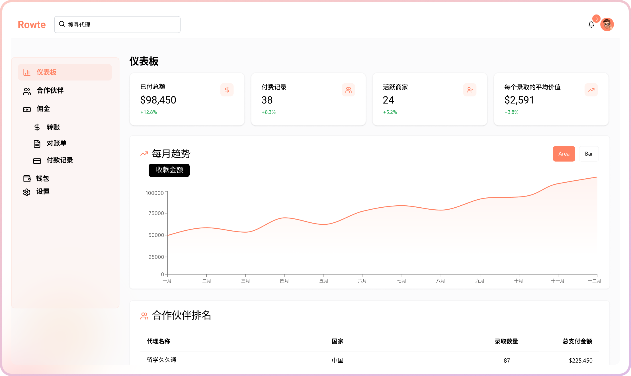This screenshot has width=631, height=376.
Task: Click the magnifier search icon
Action: (62, 24)
